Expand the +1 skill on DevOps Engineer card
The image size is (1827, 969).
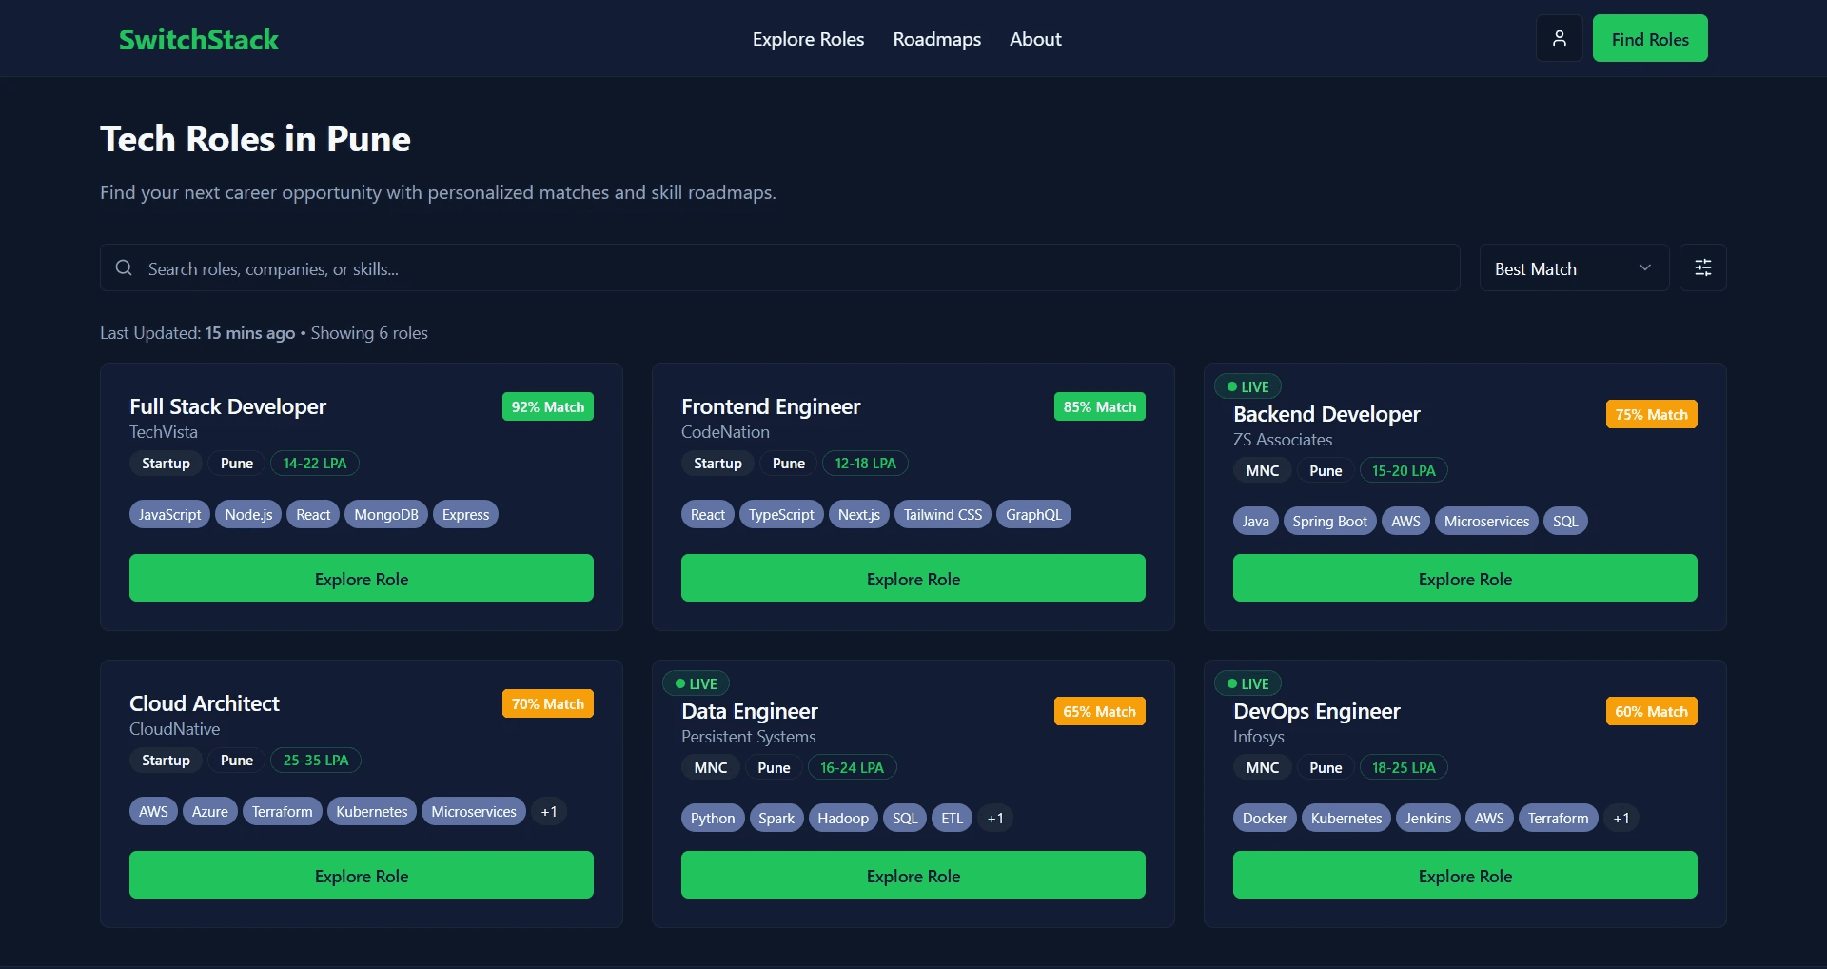1621,818
